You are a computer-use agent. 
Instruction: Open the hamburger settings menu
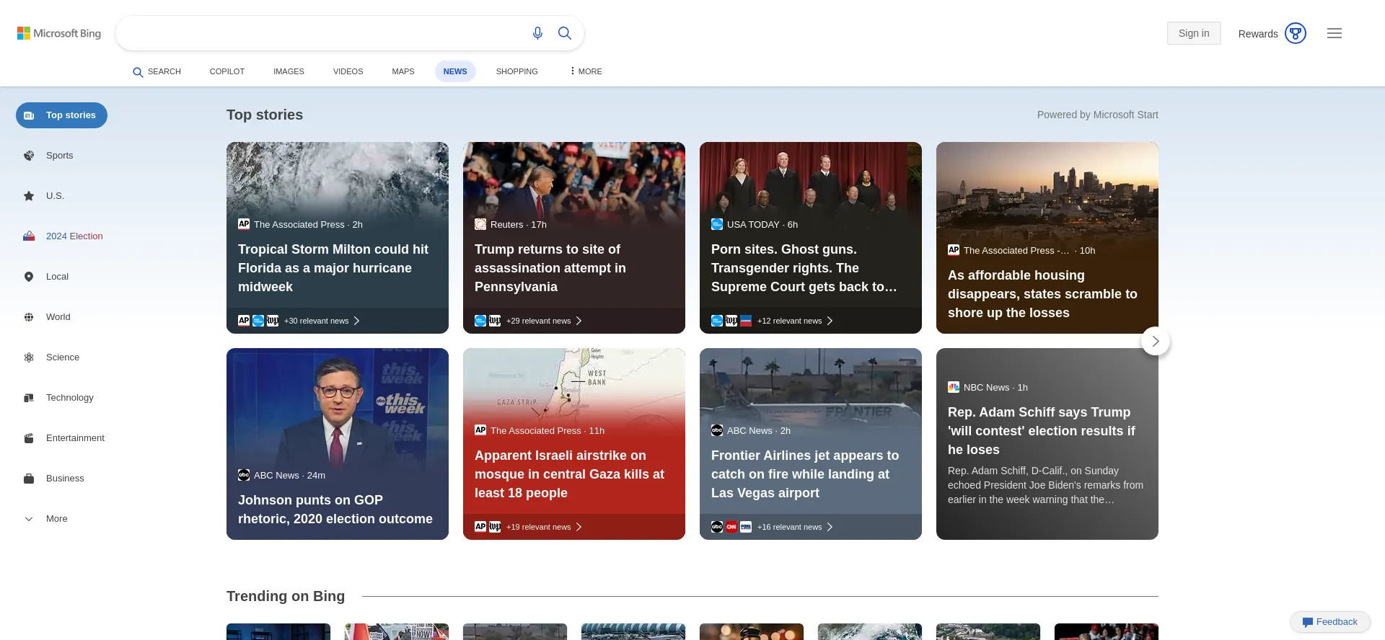pyautogui.click(x=1335, y=33)
